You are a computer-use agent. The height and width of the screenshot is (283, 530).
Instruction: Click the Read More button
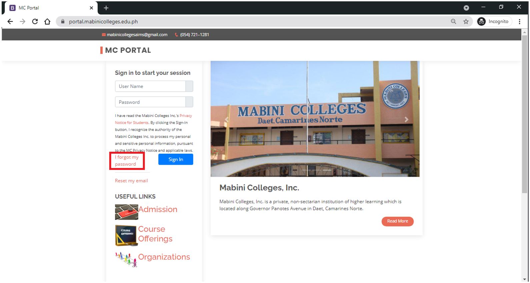[397, 221]
